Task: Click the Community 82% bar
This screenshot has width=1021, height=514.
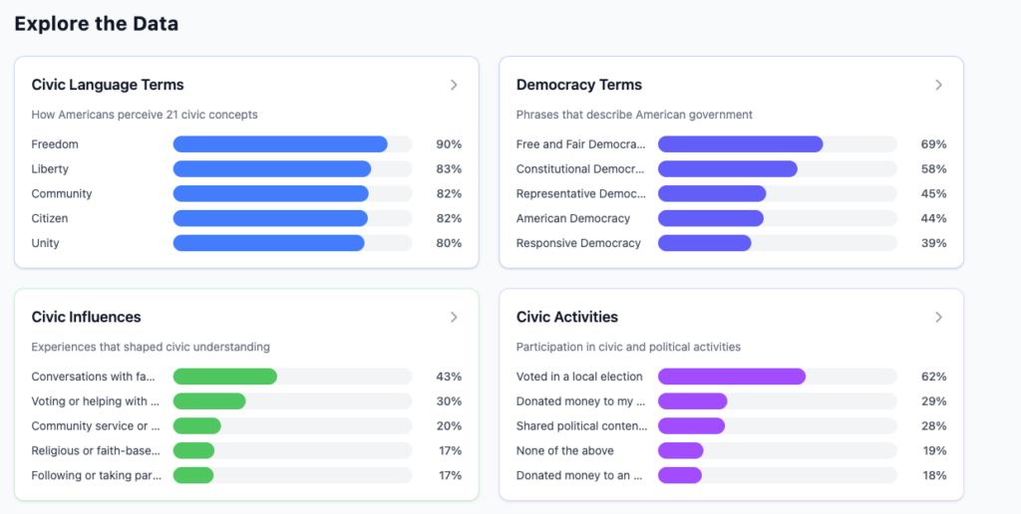Action: click(x=271, y=194)
